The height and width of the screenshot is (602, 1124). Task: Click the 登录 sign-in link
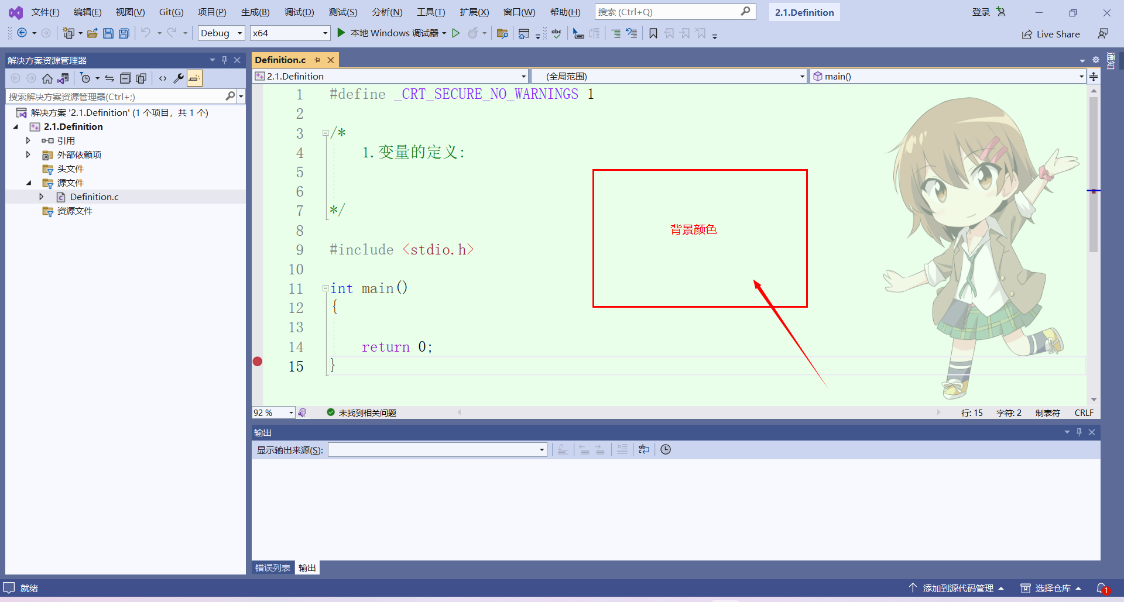981,12
